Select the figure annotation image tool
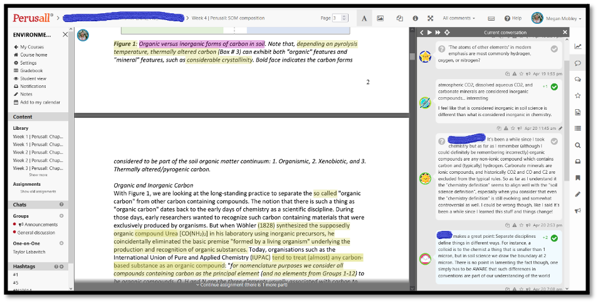 (x=380, y=18)
